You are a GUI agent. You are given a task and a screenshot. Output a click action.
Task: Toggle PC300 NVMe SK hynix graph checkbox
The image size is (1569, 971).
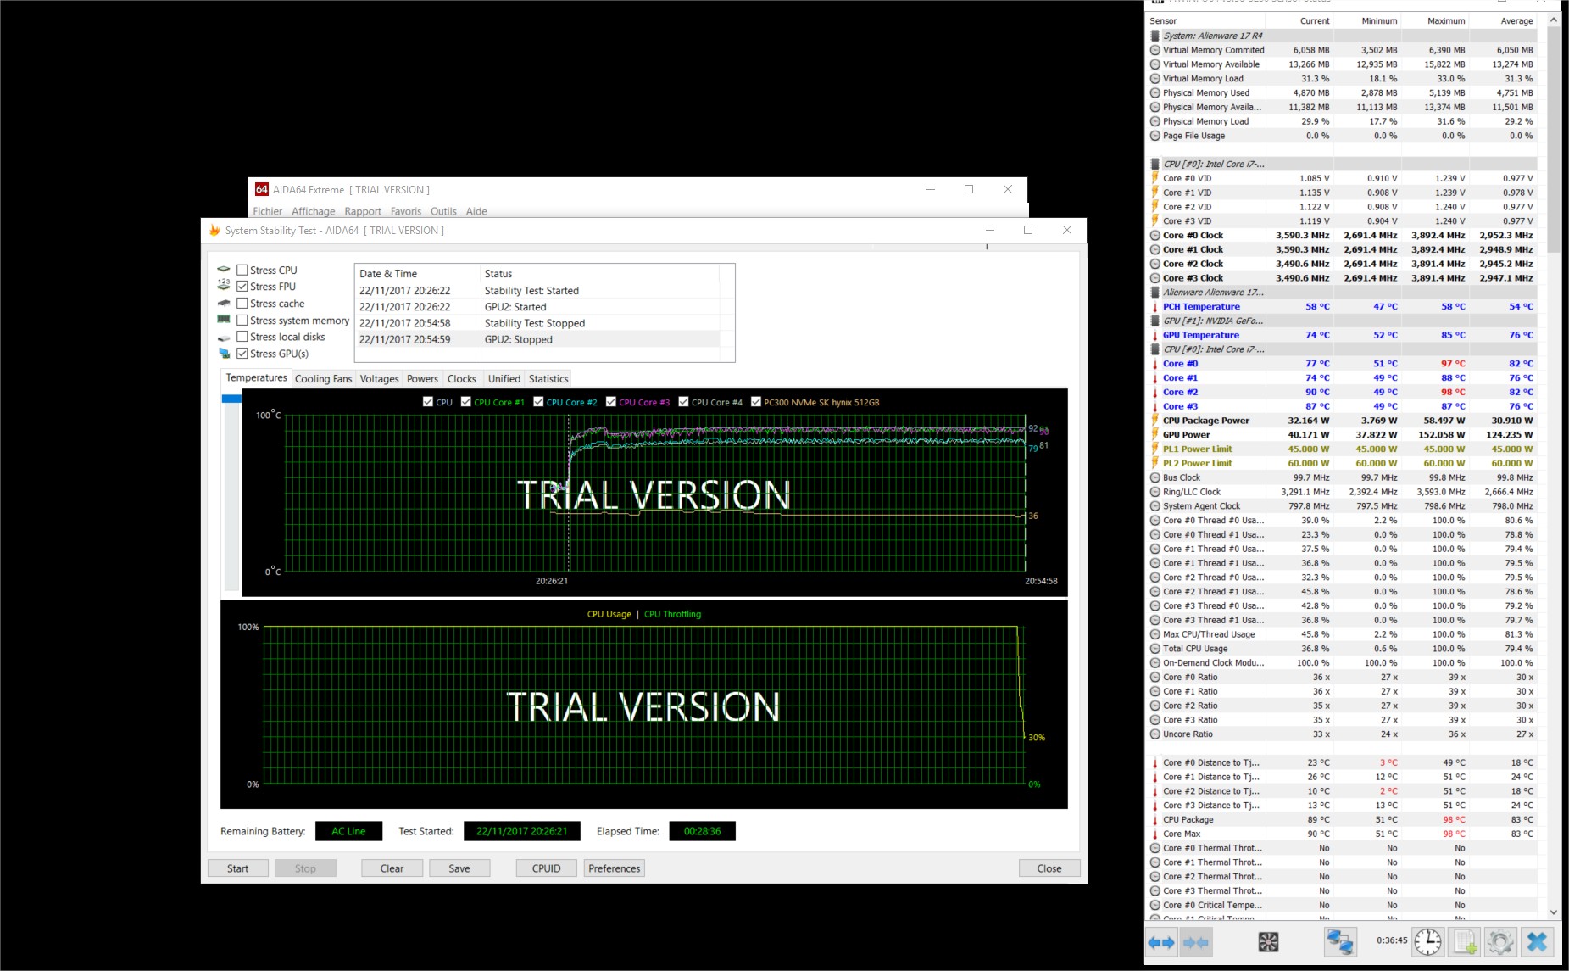[x=755, y=402]
